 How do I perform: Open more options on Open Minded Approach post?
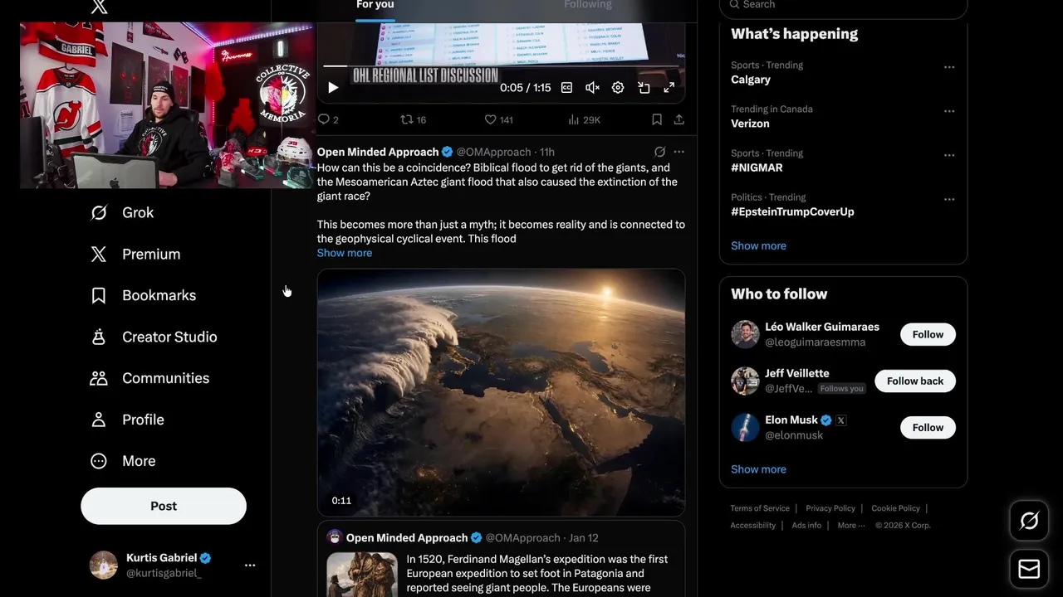[678, 152]
